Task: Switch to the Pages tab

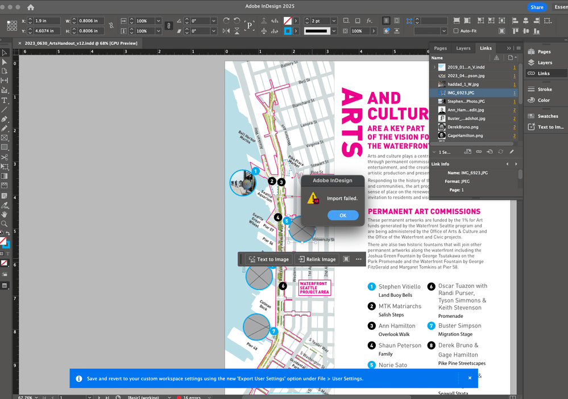Action: (441, 48)
